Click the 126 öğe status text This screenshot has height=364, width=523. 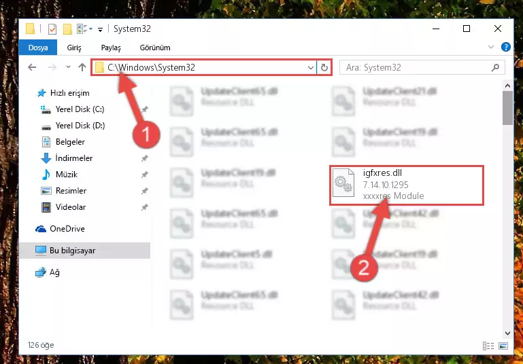tap(41, 345)
